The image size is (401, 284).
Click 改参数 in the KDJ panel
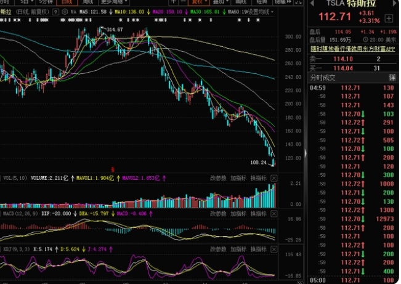218,250
